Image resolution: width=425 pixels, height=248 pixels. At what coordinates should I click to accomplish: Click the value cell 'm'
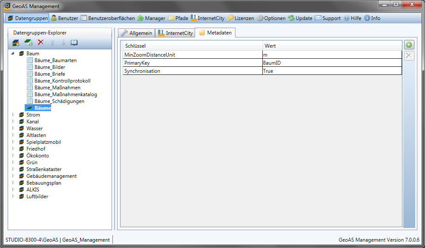click(332, 55)
